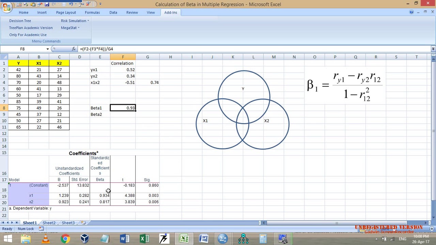
Task: Select cell F2 correlation 0.52
Action: 123,70
